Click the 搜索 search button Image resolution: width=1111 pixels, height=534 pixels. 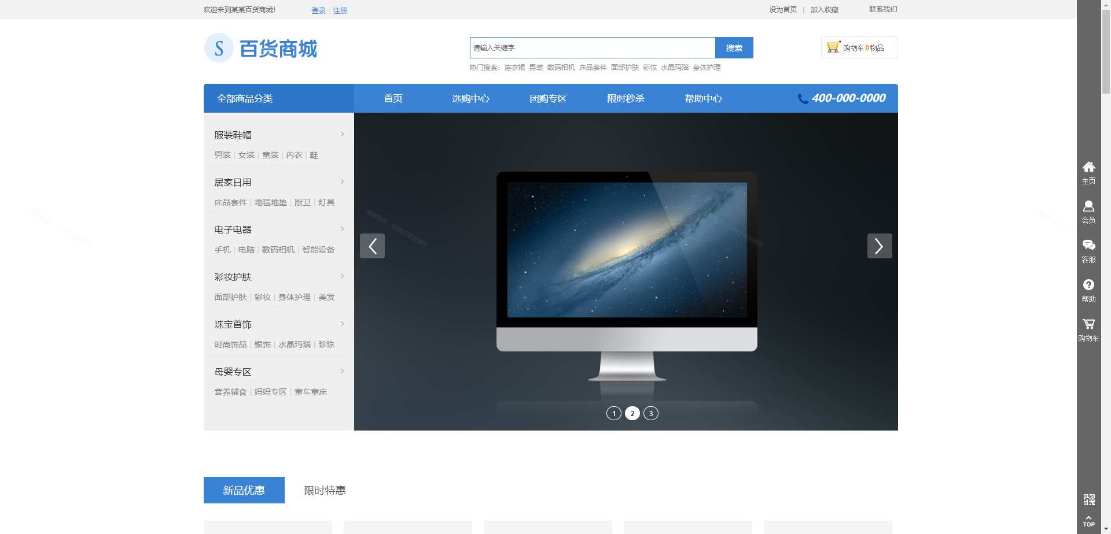[734, 48]
